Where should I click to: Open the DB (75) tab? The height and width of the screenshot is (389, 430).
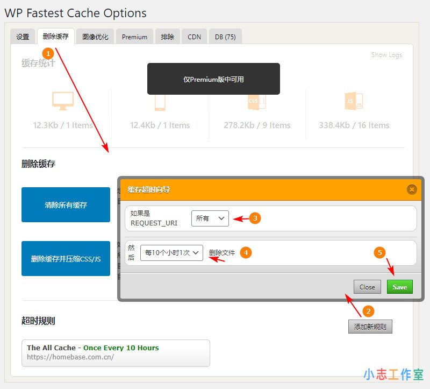(225, 37)
